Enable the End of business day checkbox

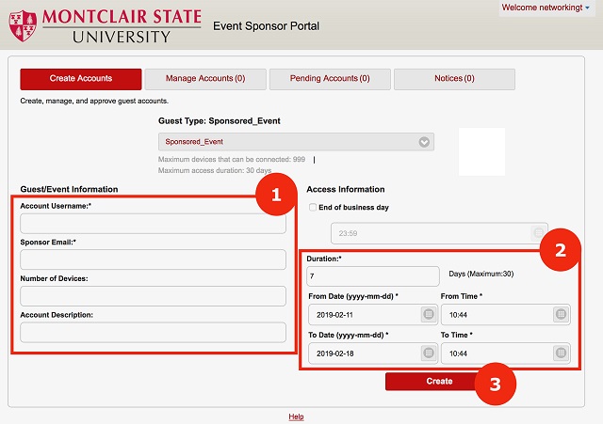pyautogui.click(x=313, y=208)
